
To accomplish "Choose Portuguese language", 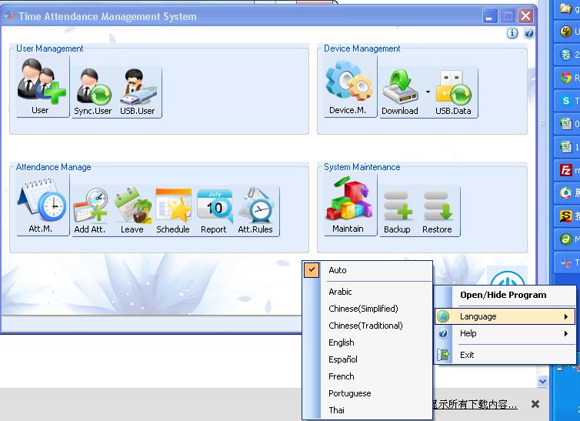I will click(368, 393).
